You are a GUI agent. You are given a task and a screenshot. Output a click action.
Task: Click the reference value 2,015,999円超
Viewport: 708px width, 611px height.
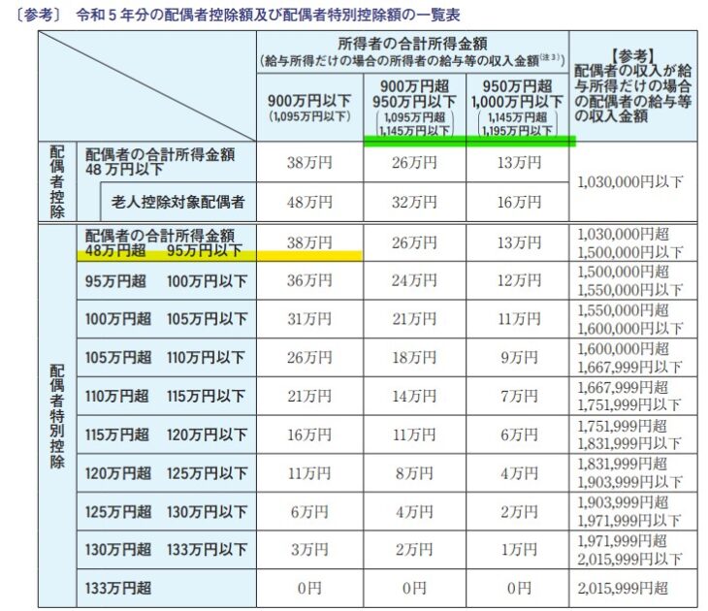coord(623,588)
